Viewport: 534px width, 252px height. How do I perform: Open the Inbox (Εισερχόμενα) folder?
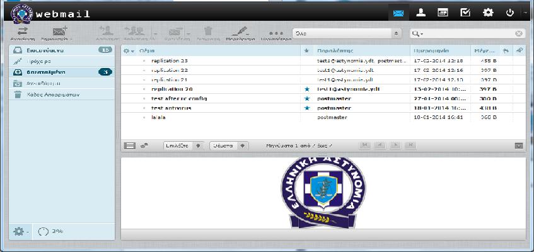[62, 50]
